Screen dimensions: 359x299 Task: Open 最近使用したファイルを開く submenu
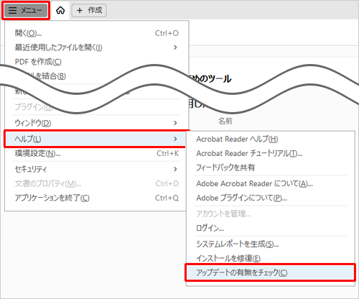(x=97, y=47)
